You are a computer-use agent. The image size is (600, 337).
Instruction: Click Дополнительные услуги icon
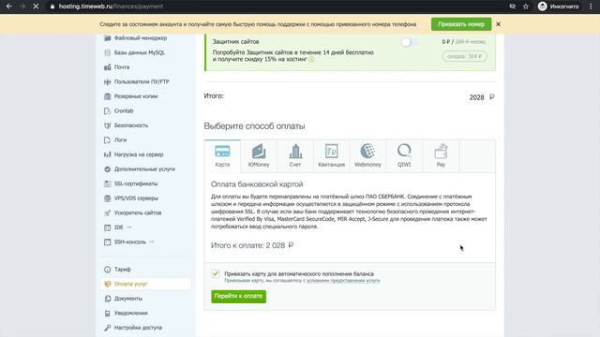108,168
